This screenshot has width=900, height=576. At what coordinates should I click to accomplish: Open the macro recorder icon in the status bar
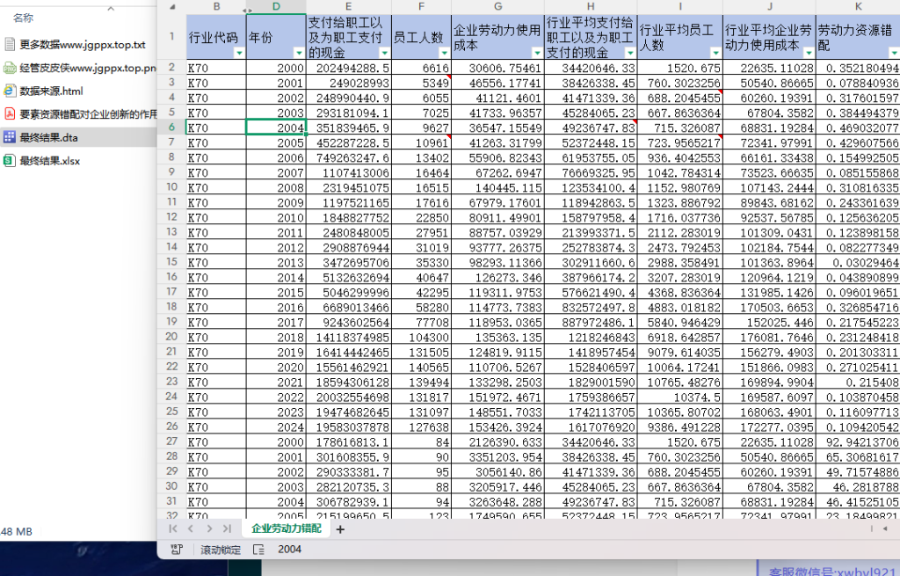pyautogui.click(x=177, y=550)
